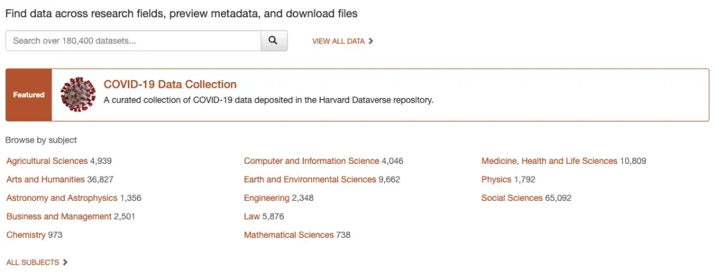Select the Arts and Humanities subject
The image size is (715, 273).
click(46, 179)
